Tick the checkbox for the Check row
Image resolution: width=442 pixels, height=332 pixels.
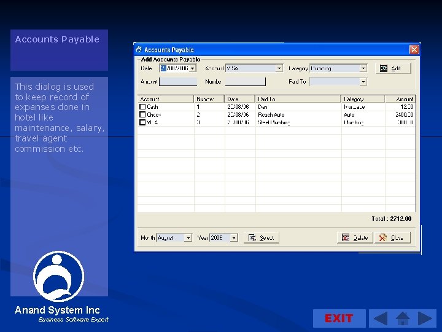pos(142,114)
